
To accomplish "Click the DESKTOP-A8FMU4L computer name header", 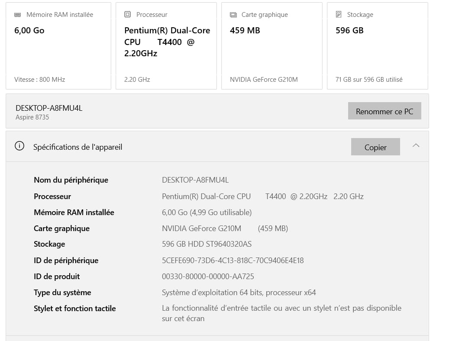I will point(49,108).
